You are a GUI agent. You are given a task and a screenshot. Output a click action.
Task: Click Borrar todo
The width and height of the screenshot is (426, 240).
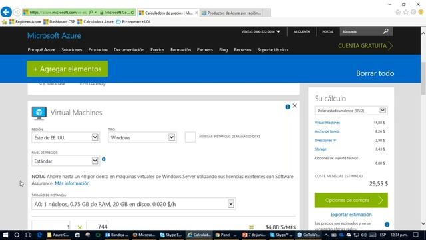coord(375,73)
